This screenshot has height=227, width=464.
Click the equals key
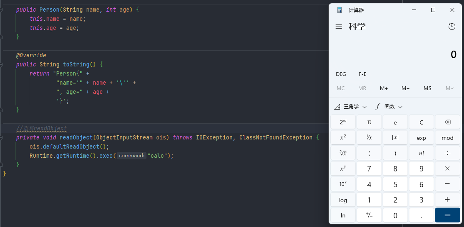[x=447, y=215]
